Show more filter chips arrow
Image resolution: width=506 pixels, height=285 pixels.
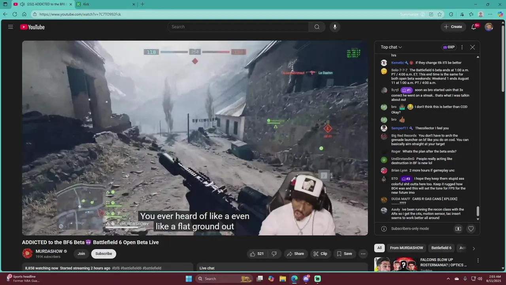coord(474,248)
